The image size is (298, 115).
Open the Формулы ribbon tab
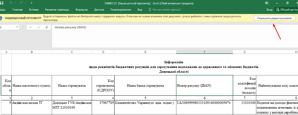tap(82, 10)
